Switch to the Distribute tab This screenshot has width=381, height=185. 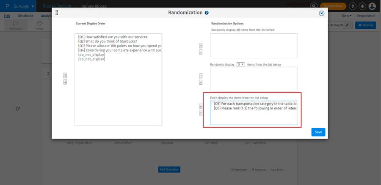point(25,16)
